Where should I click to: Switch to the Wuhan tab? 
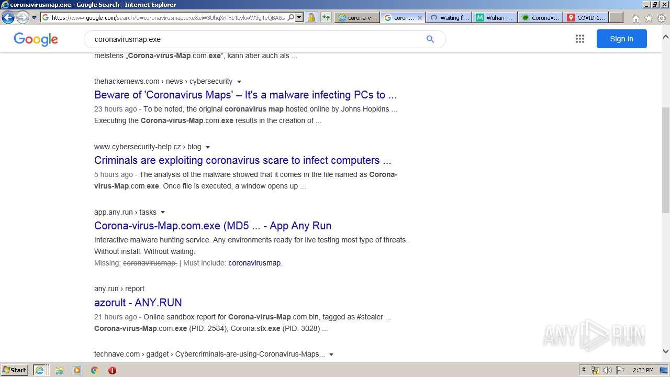pyautogui.click(x=495, y=17)
